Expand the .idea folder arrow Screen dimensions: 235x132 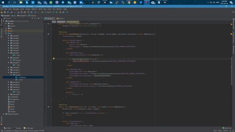(x=6, y=23)
